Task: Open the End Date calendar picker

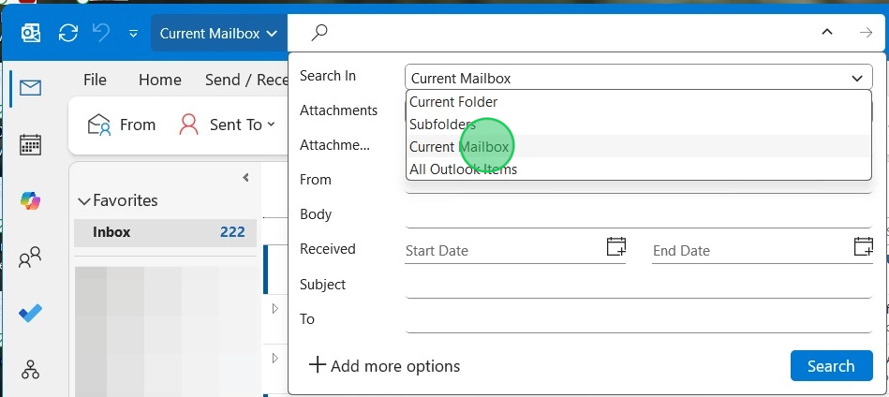Action: click(863, 247)
